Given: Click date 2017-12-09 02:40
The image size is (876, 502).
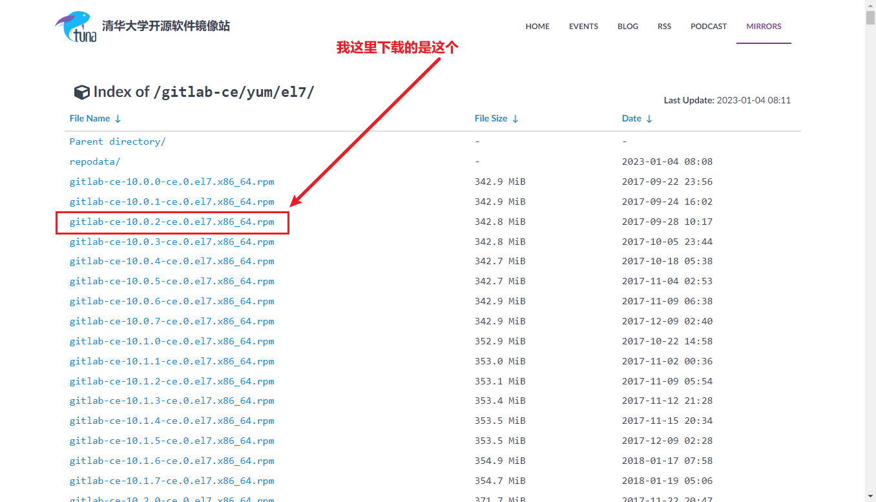Looking at the screenshot, I should click(667, 321).
